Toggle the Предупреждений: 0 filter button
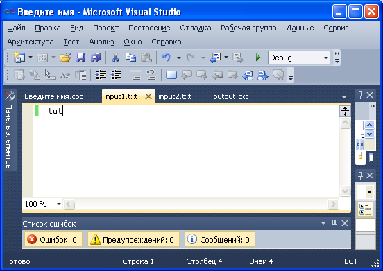The height and width of the screenshot is (271, 383). (133, 240)
